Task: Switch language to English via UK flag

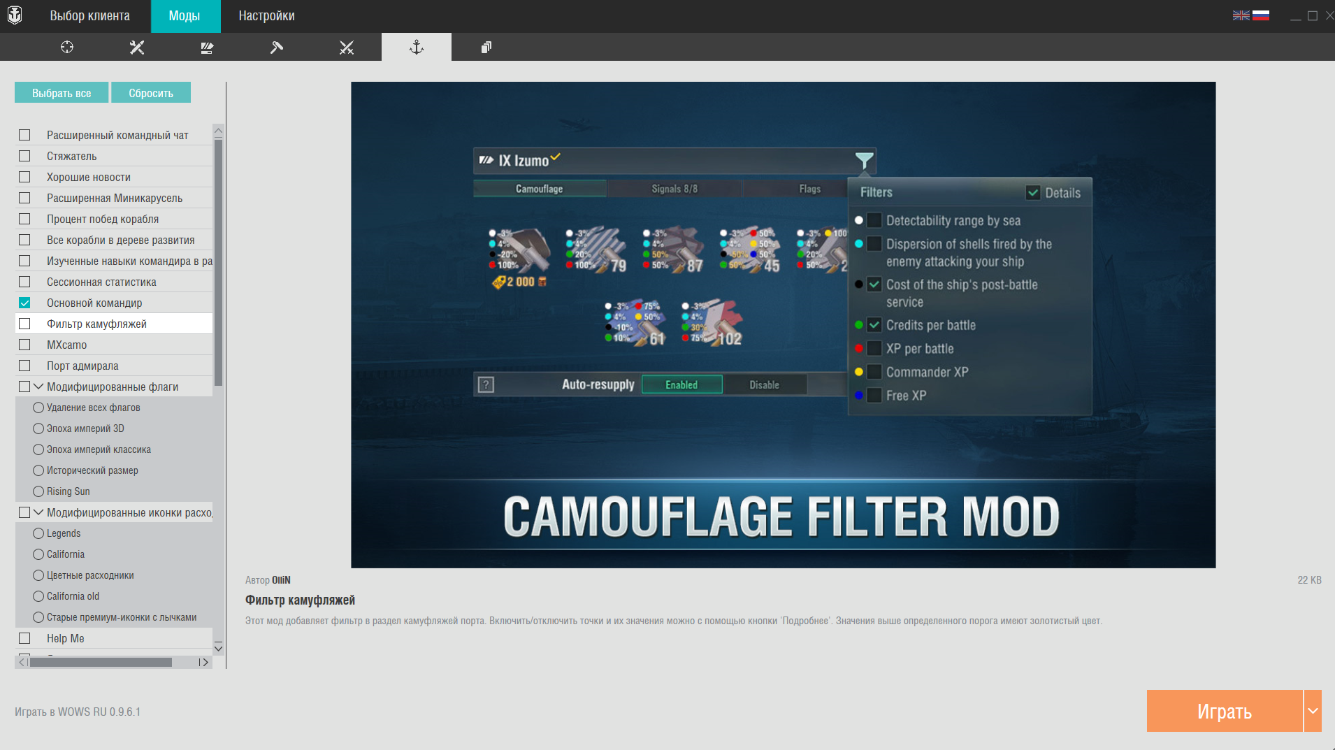Action: coord(1241,15)
